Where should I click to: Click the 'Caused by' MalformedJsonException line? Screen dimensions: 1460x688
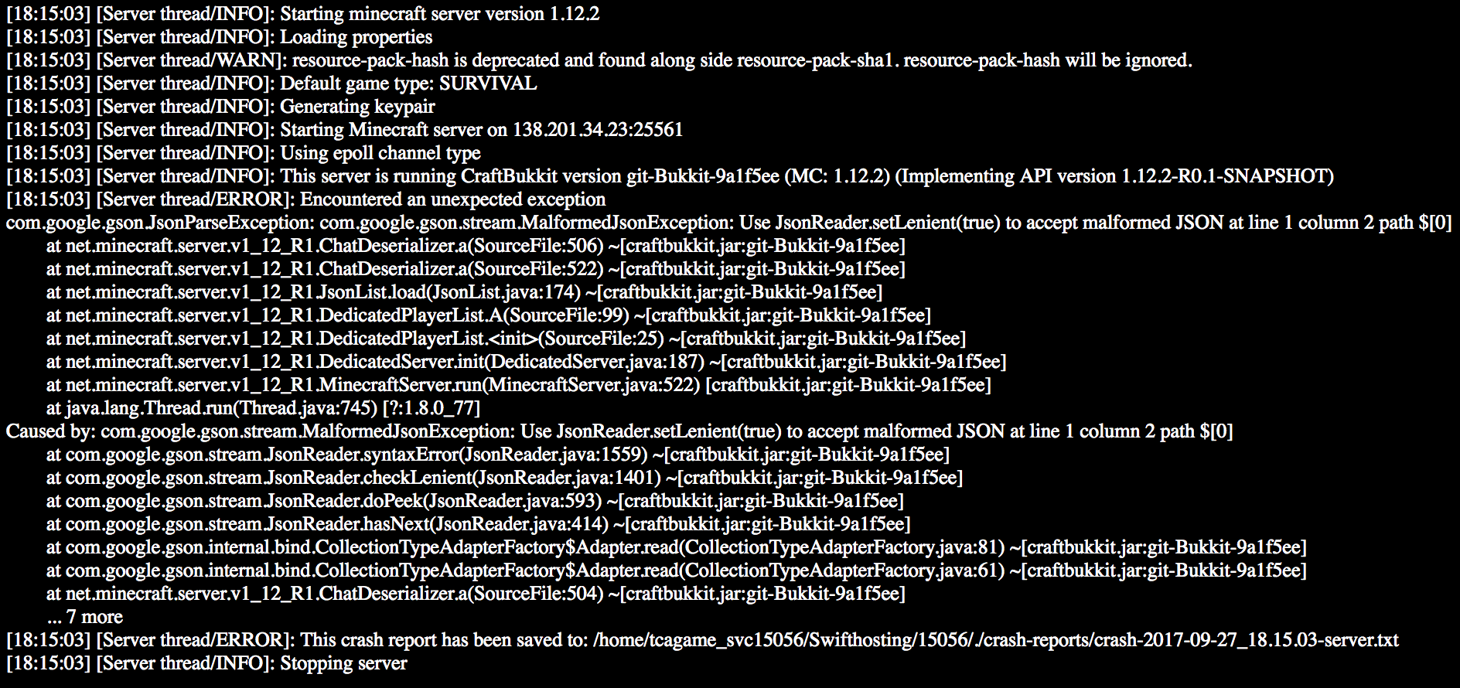point(619,431)
